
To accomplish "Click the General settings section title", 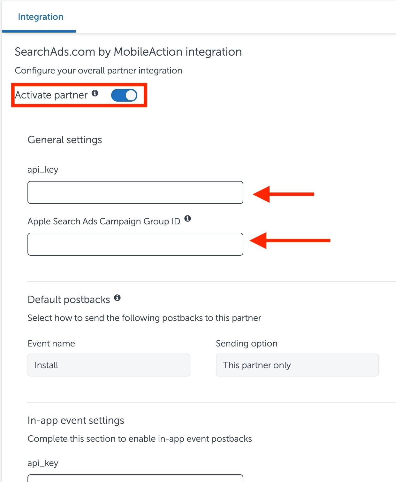I will 65,140.
